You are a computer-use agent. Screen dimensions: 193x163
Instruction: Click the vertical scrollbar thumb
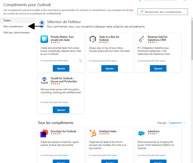click(192, 40)
